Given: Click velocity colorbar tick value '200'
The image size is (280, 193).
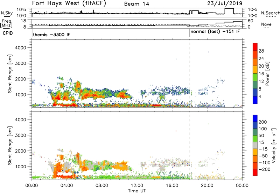Looking at the screenshot, I should pos(263,122).
